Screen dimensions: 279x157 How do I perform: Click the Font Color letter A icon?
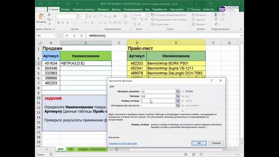92,23
